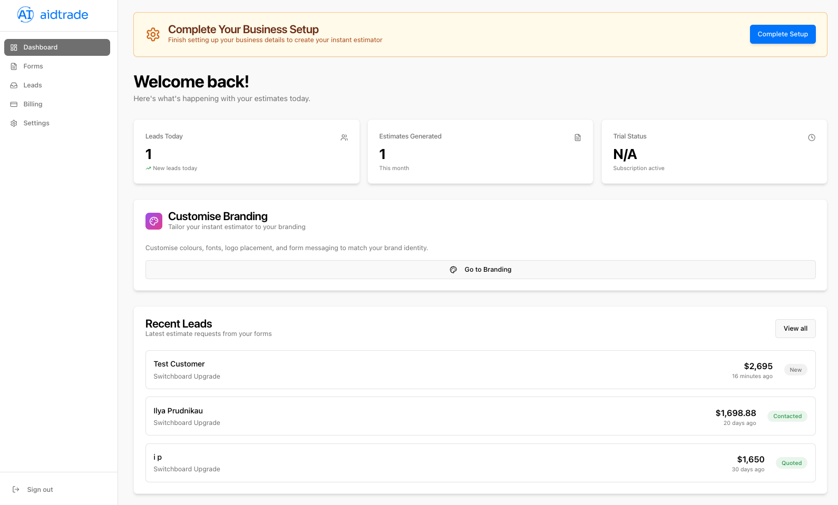
Task: Open the Dashboard menu item
Action: (57, 47)
